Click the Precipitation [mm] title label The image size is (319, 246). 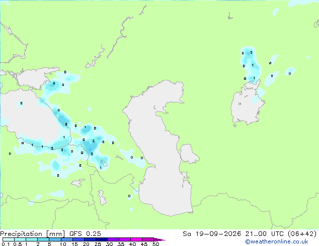(x=33, y=234)
